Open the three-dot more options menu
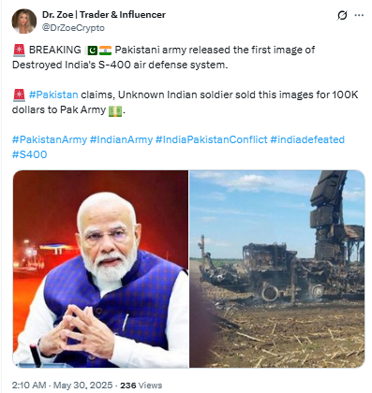 (359, 15)
